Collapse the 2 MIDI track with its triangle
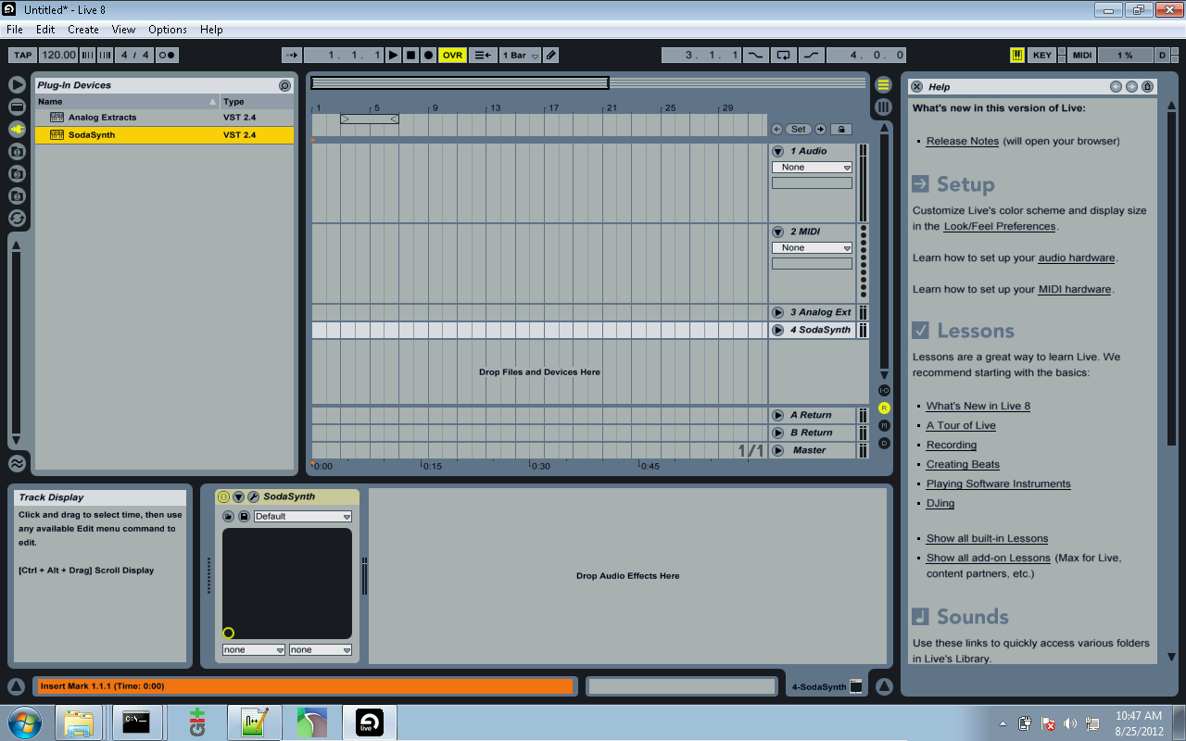1186x741 pixels. click(778, 232)
